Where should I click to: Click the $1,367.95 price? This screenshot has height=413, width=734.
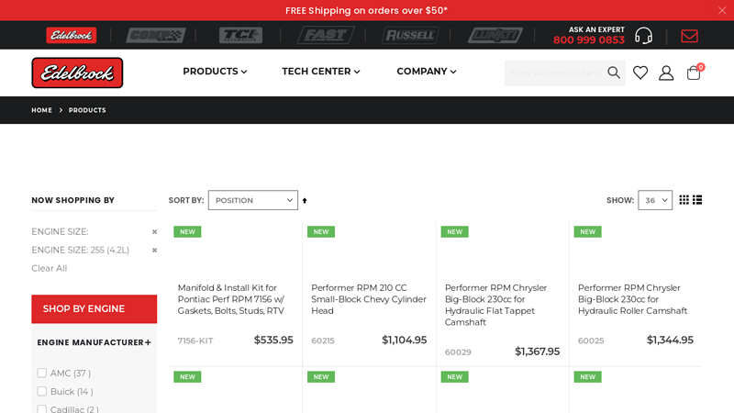pos(537,352)
